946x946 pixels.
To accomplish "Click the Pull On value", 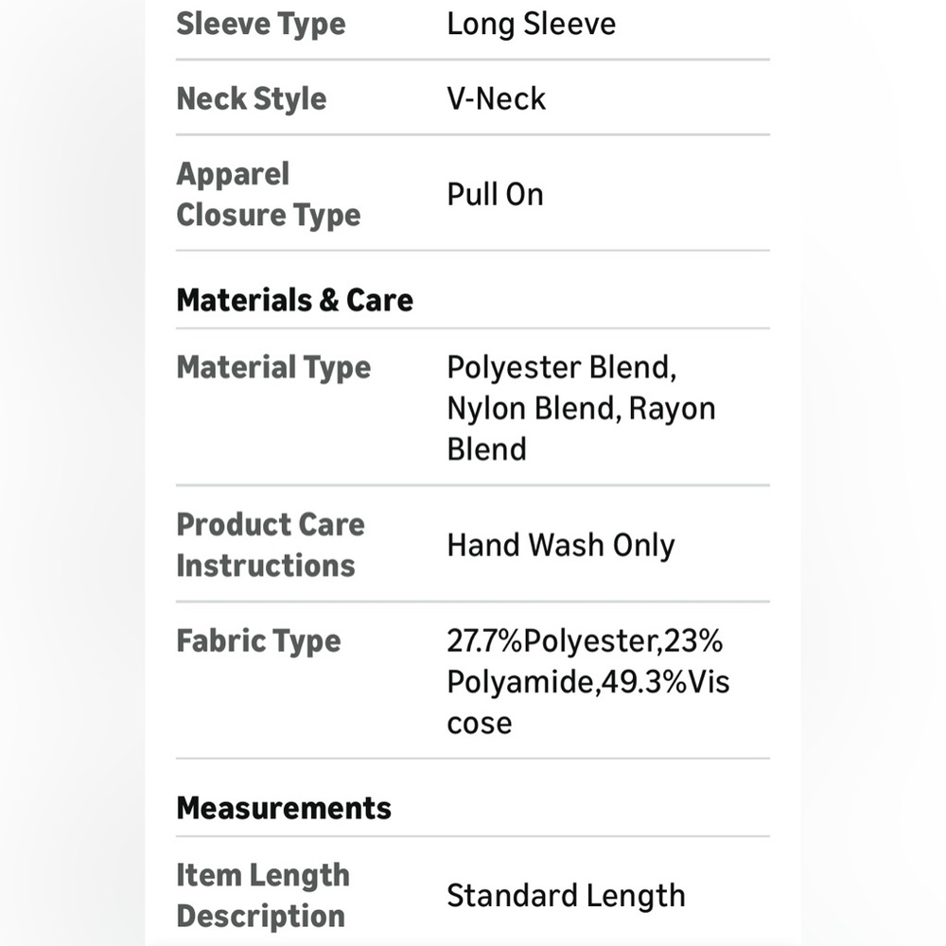I will 495,195.
